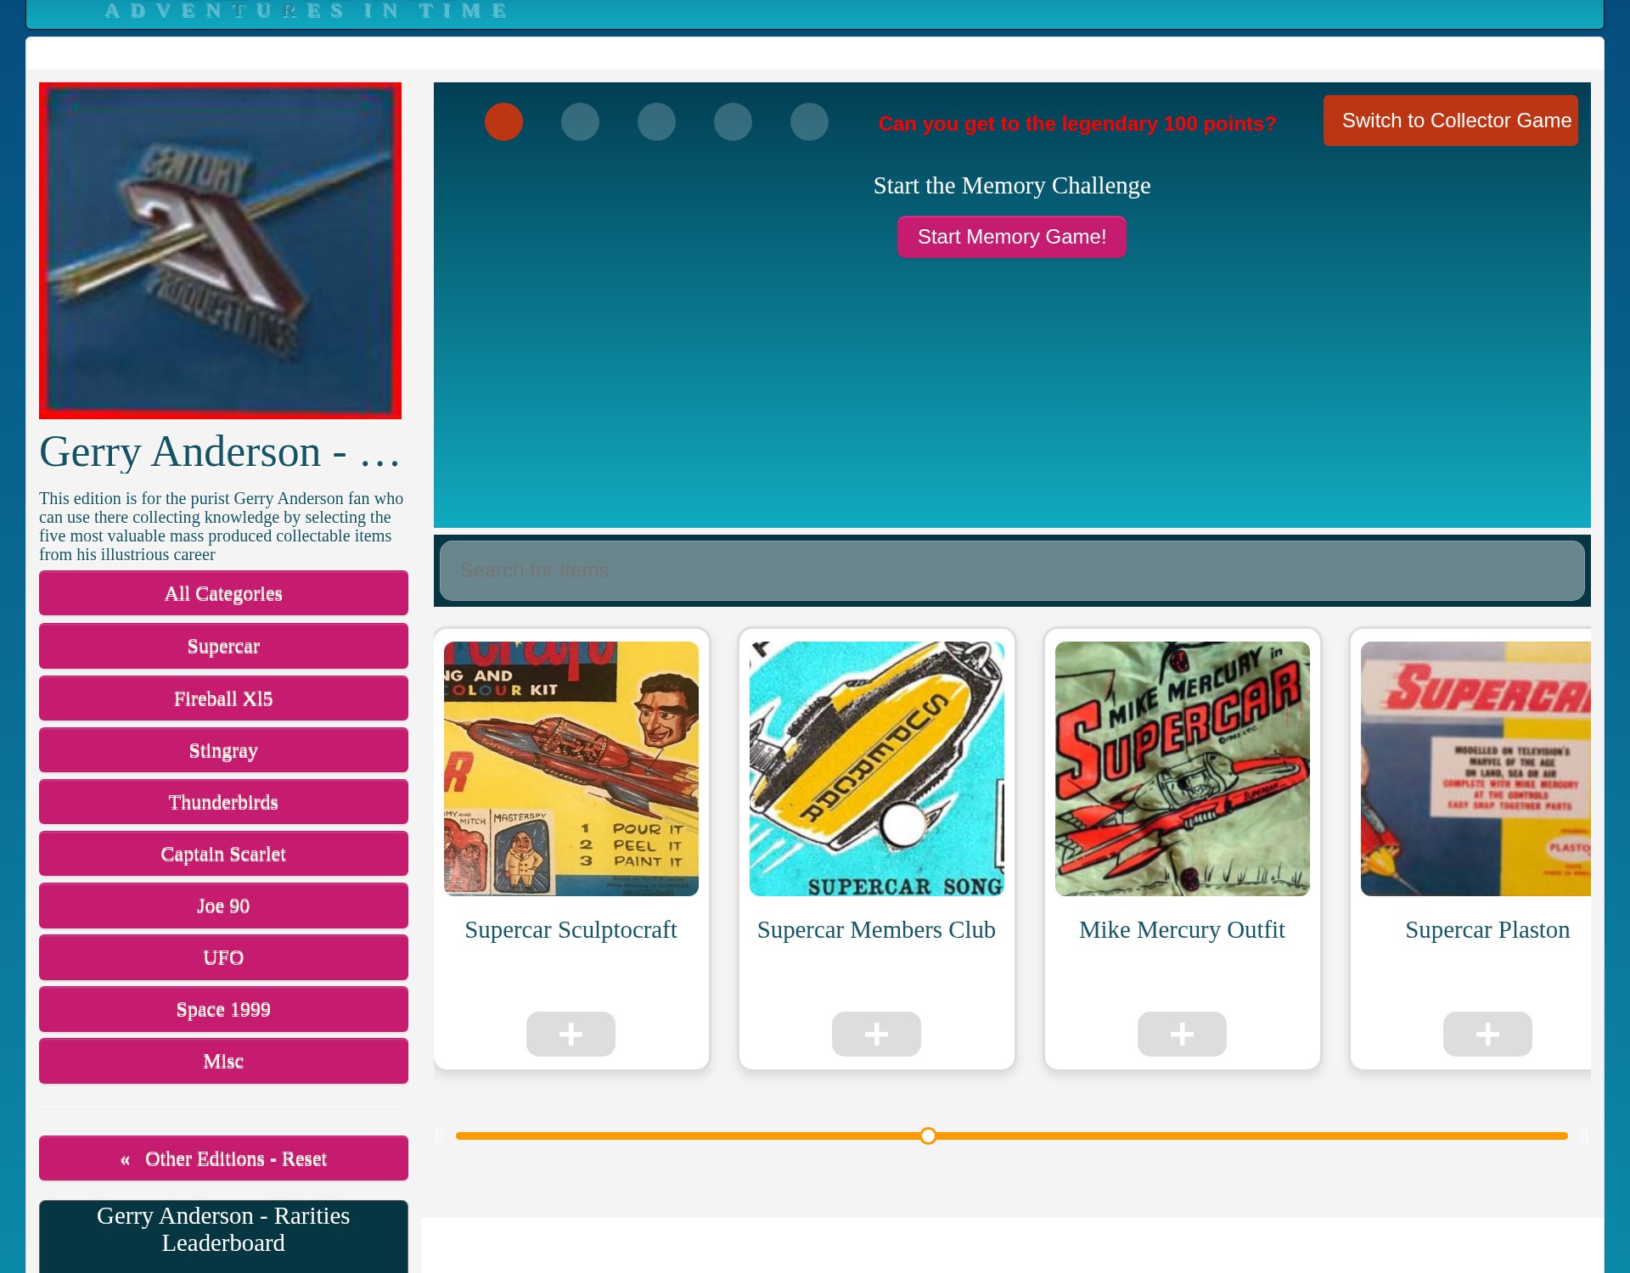The width and height of the screenshot is (1630, 1273).
Task: Click the orange items slider handle
Action: (x=928, y=1136)
